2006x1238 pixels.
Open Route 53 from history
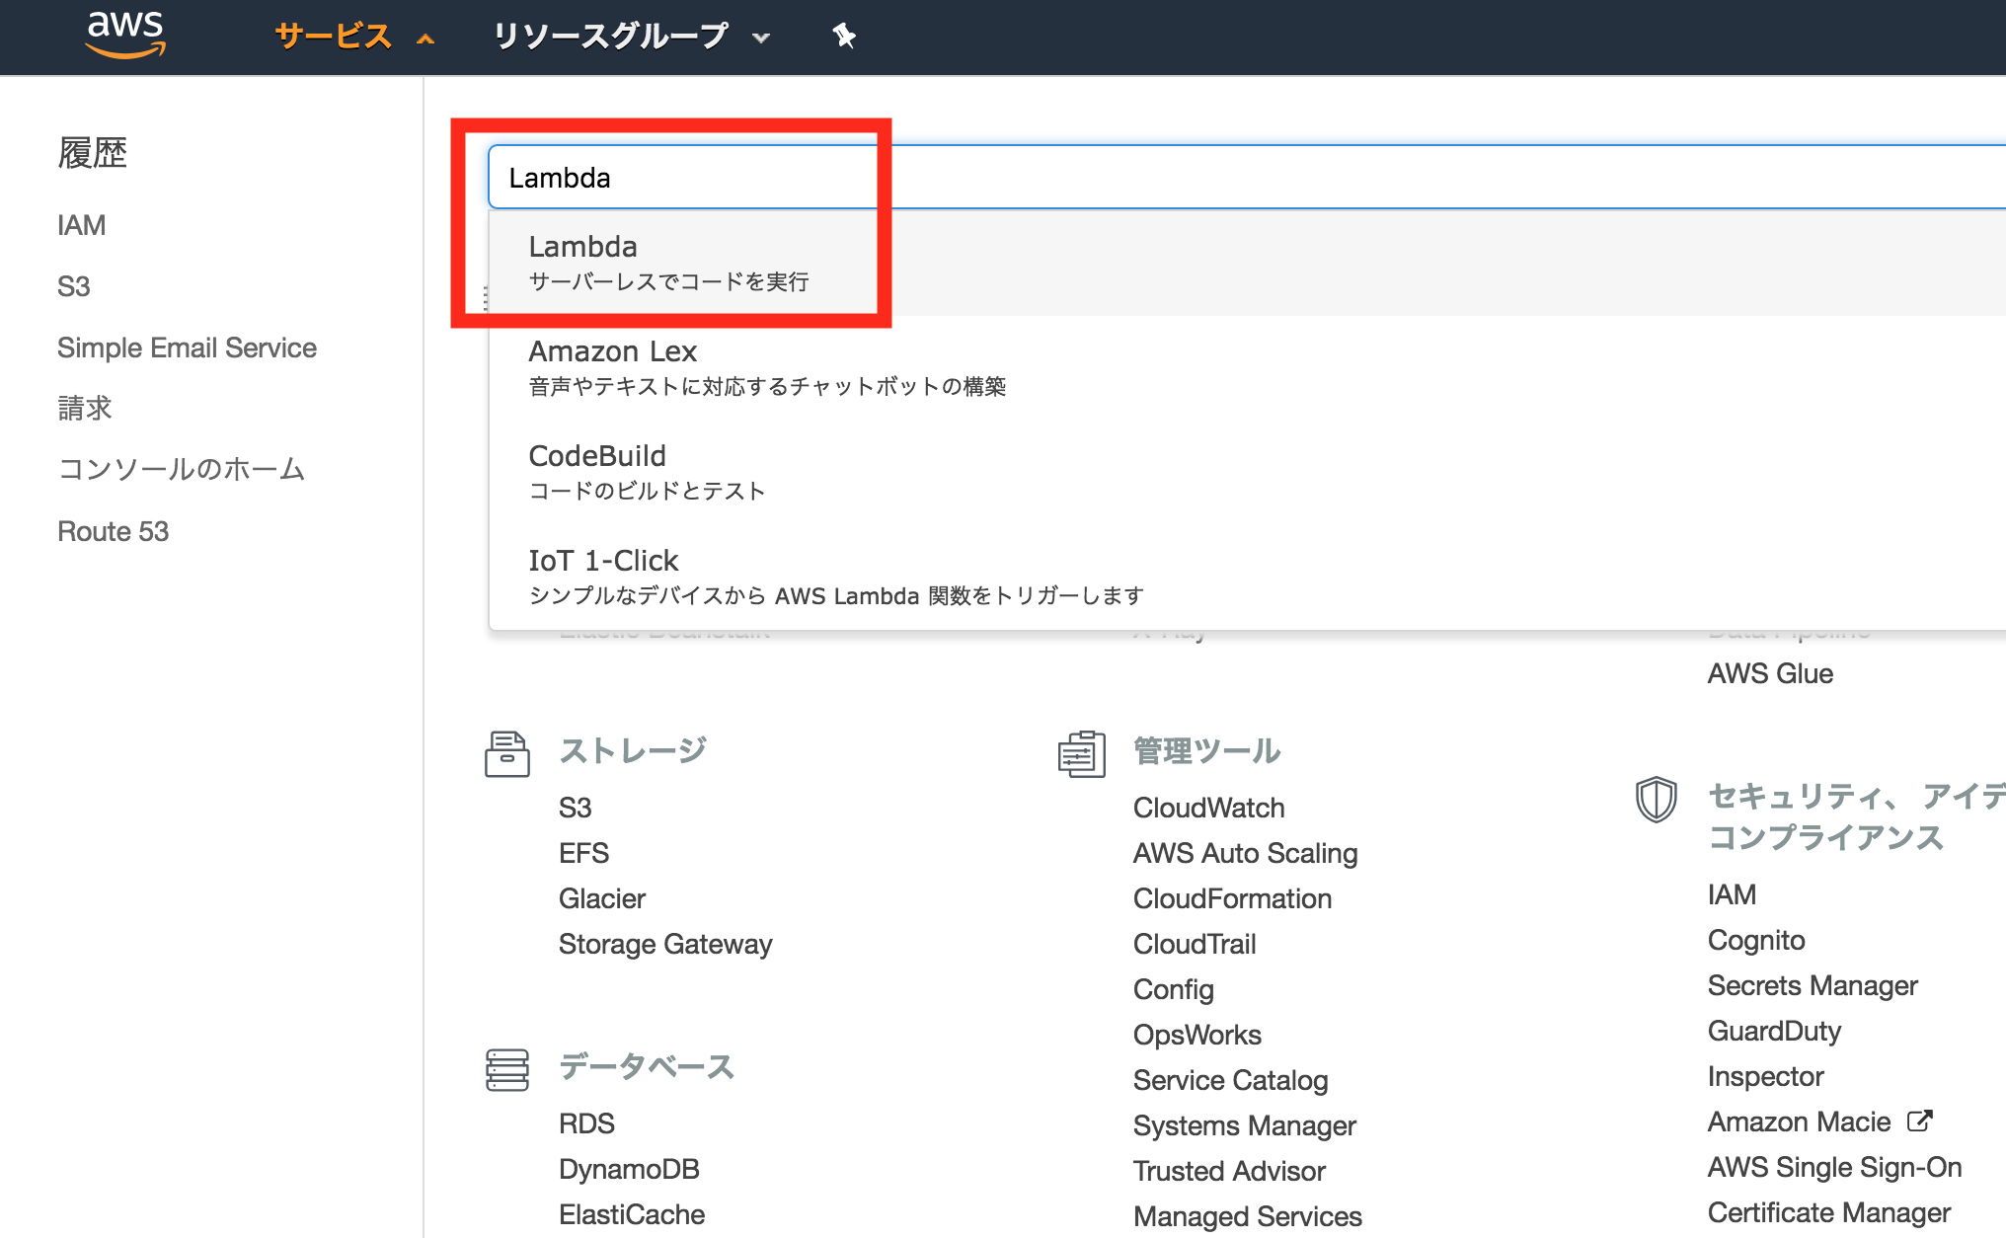(x=113, y=531)
